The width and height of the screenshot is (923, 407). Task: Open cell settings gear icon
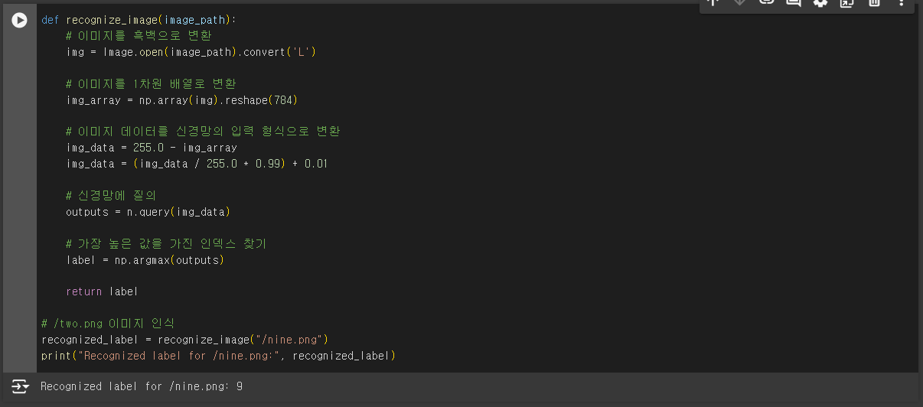point(820,2)
